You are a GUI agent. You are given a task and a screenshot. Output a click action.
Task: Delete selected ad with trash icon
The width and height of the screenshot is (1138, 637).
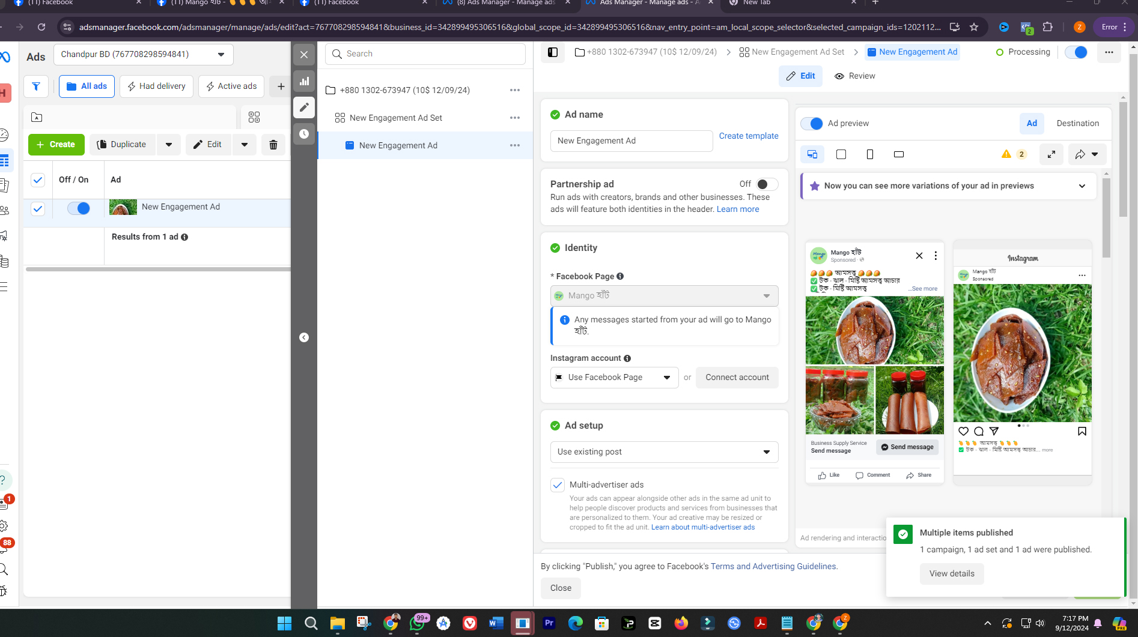pos(273,145)
